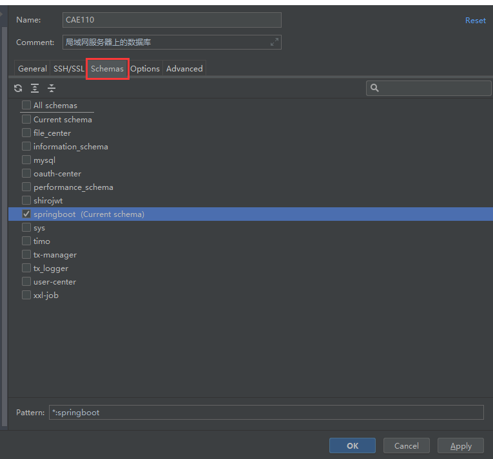Image resolution: width=493 pixels, height=459 pixels.
Task: Select the Schemas tab
Action: (x=107, y=68)
